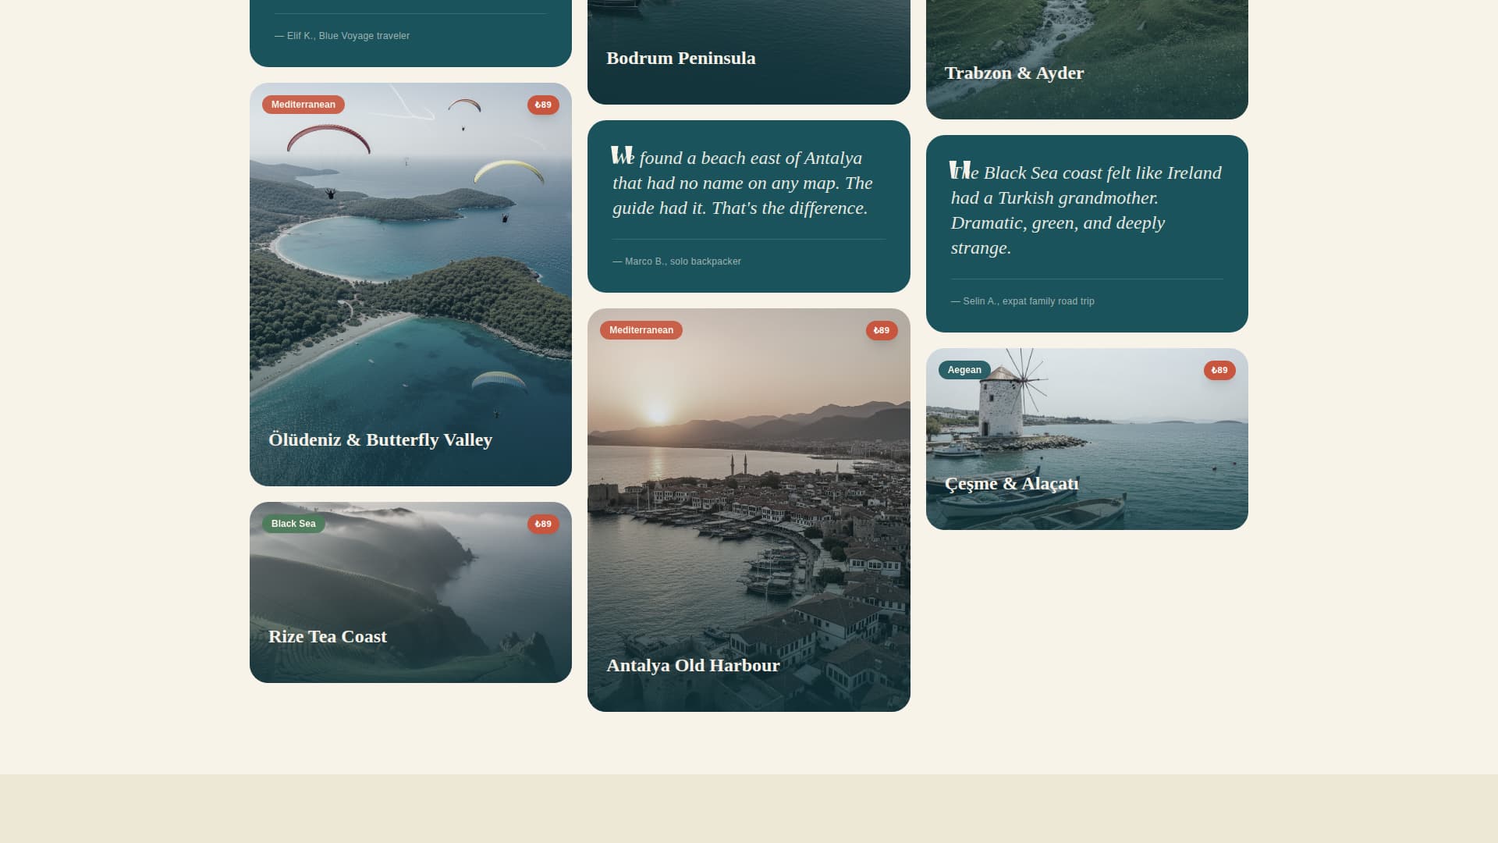Select the Aegean badge on Çeşme card
This screenshot has height=843, width=1498.
pyautogui.click(x=964, y=369)
